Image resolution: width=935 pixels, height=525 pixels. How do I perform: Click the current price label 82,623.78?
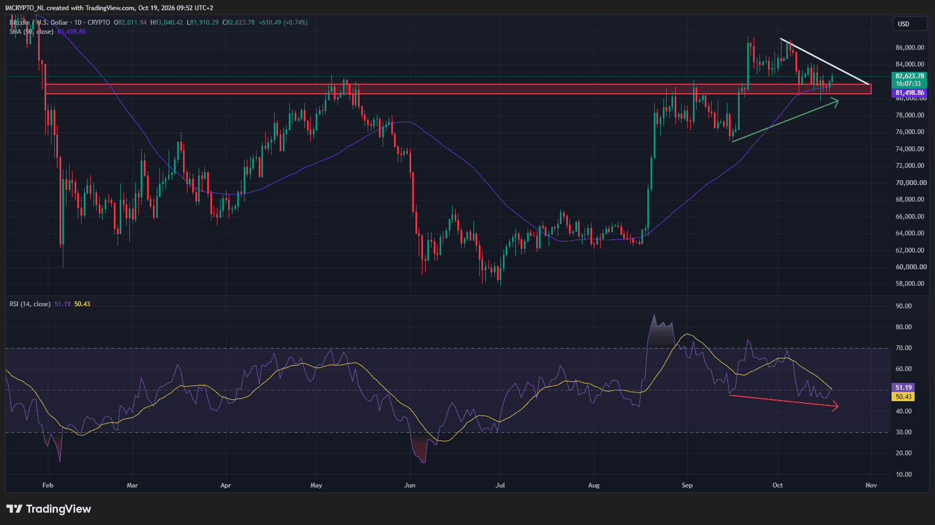tap(910, 76)
